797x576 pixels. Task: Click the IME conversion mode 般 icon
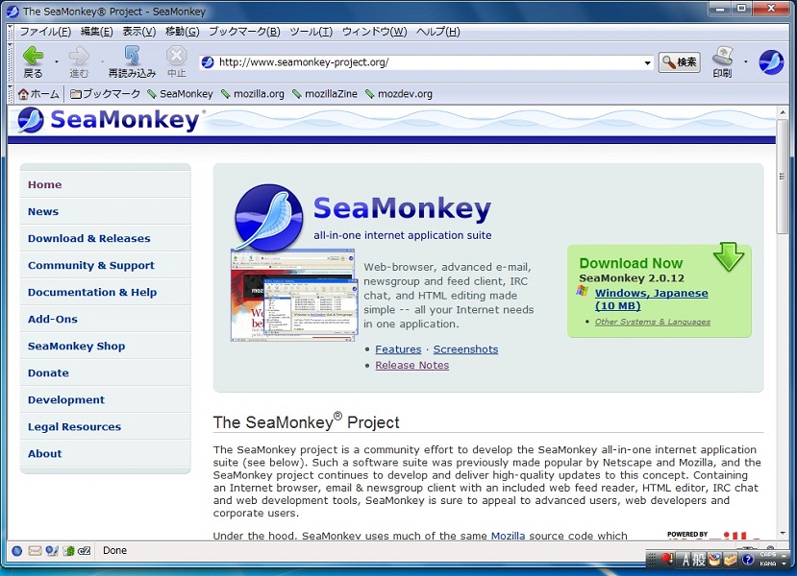coord(699,560)
